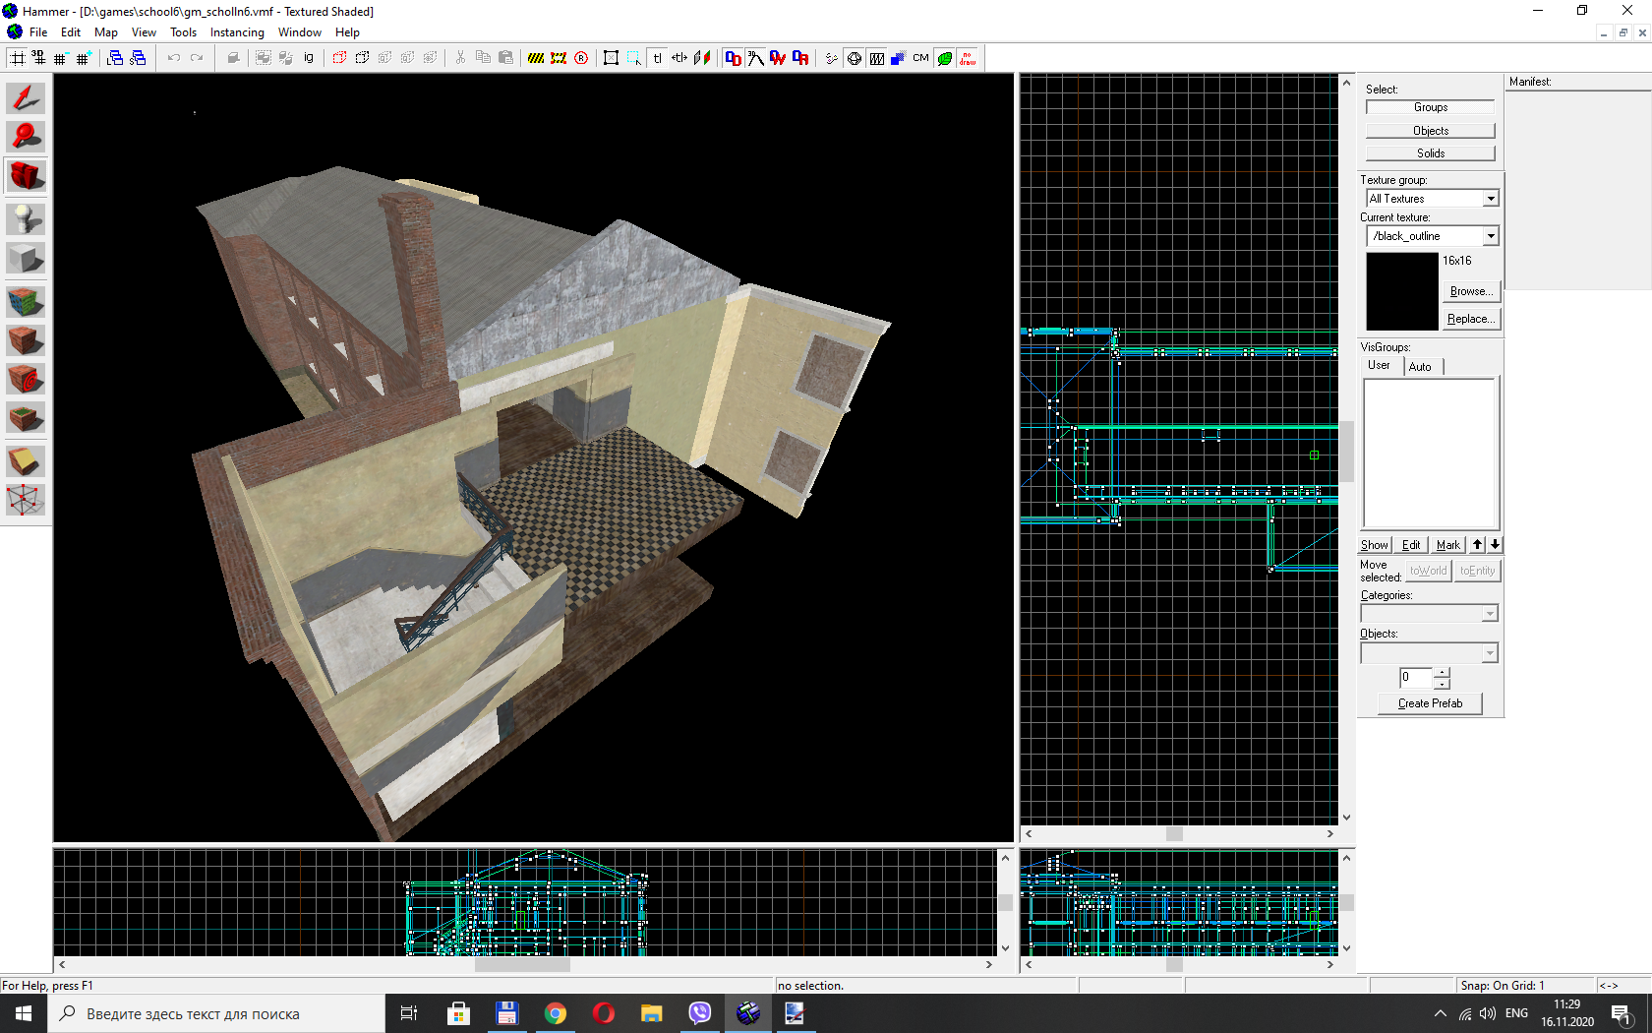Click the black current texture preview swatch
The image size is (1652, 1033).
coord(1401,291)
